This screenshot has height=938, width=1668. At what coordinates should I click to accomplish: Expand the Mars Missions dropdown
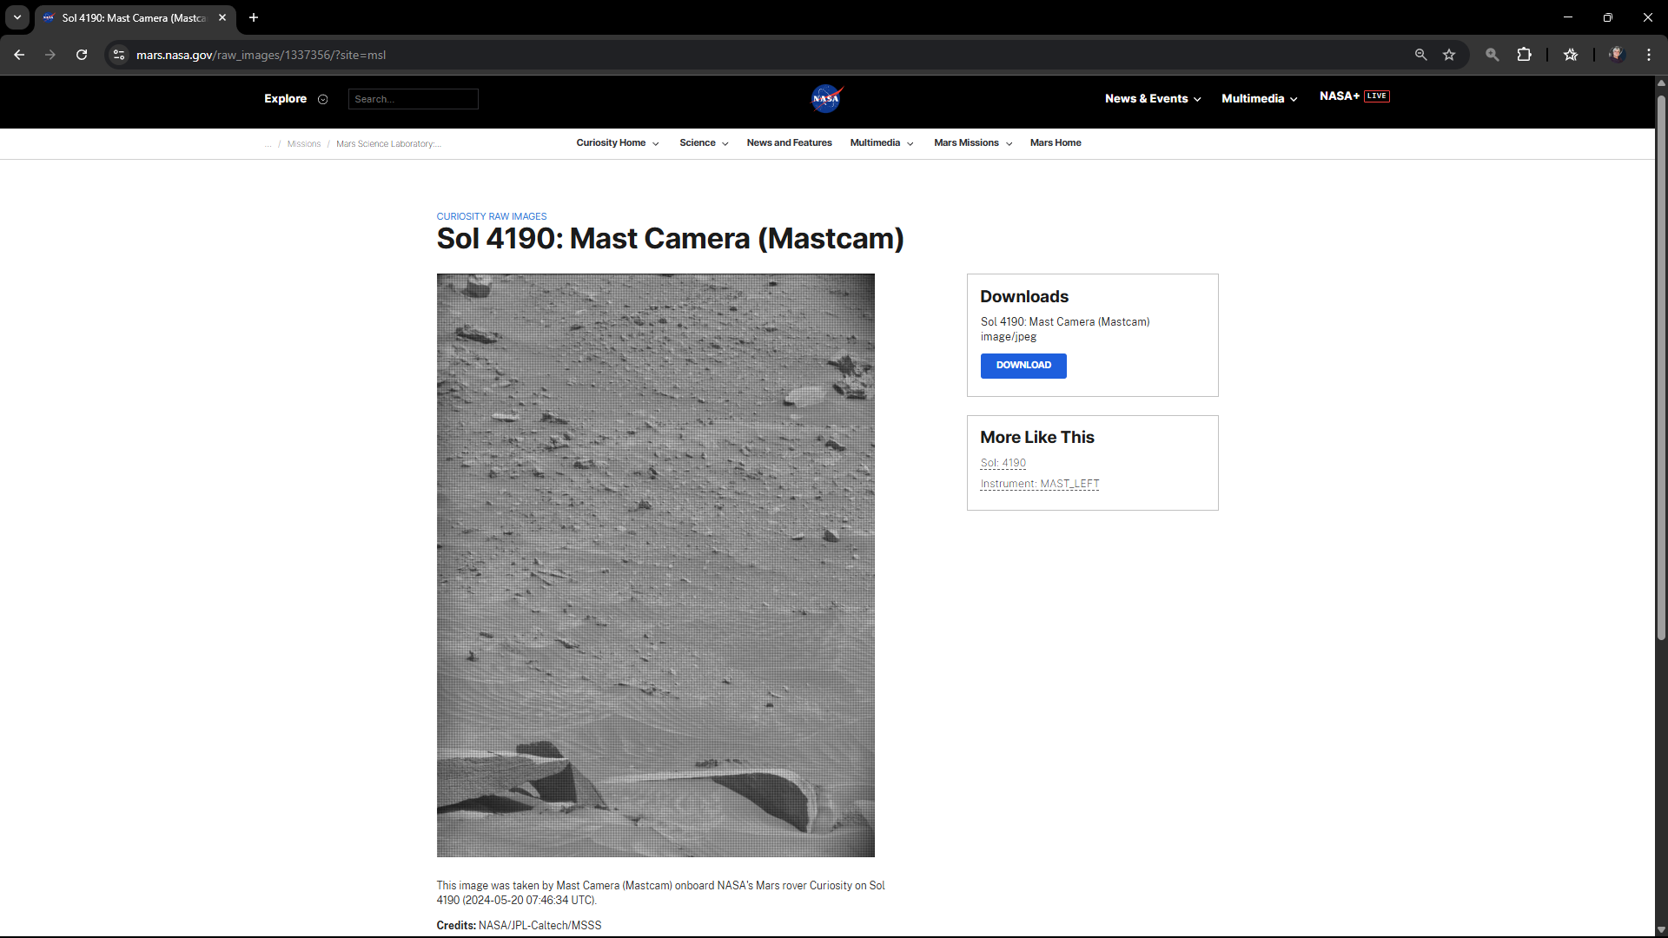972,143
